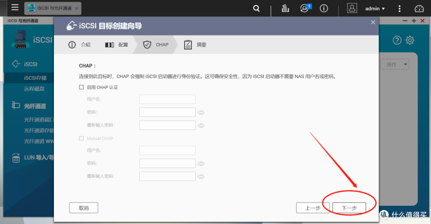Close the iSCSI target creation wizard
431x224 pixels.
click(x=373, y=22)
